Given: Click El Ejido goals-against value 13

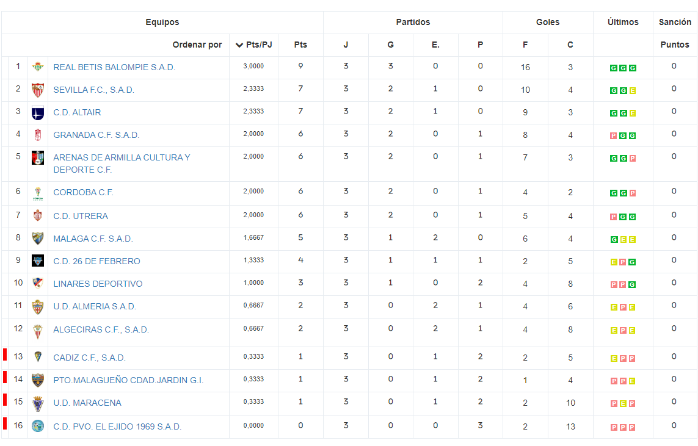Looking at the screenshot, I should pyautogui.click(x=570, y=427).
